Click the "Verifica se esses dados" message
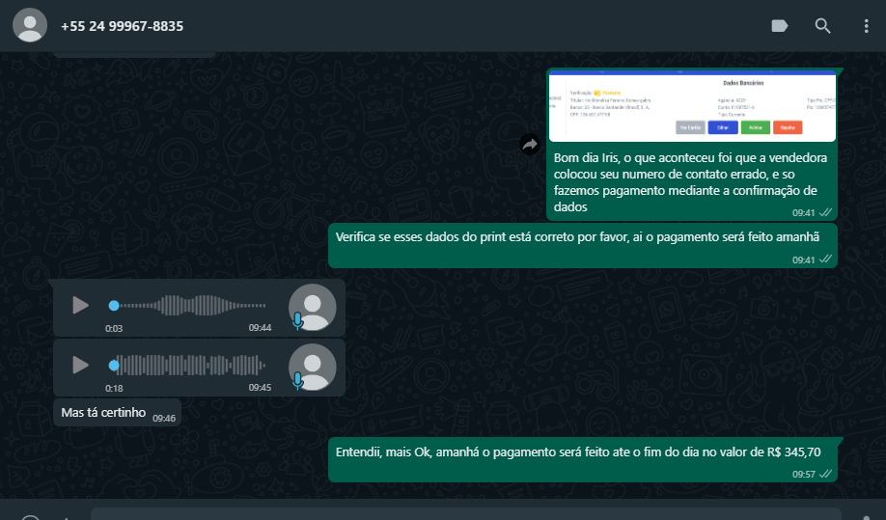The height and width of the screenshot is (520, 886). point(576,236)
